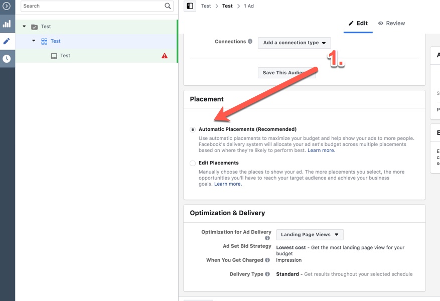Expand the sidebar using the arrow icon

point(7,6)
